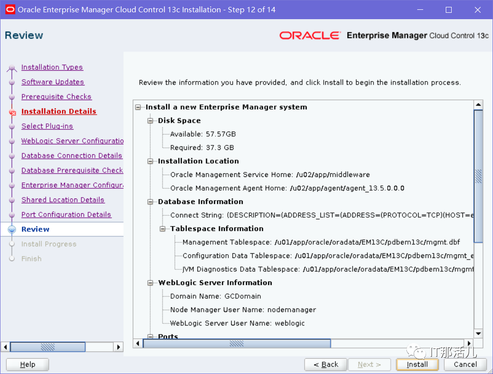Image resolution: width=493 pixels, height=374 pixels.
Task: Collapse the Ports node
Action: point(150,337)
